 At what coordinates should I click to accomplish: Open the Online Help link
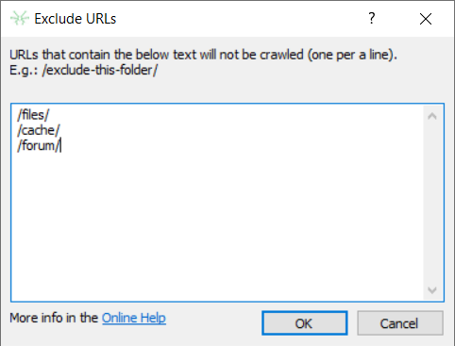(134, 318)
